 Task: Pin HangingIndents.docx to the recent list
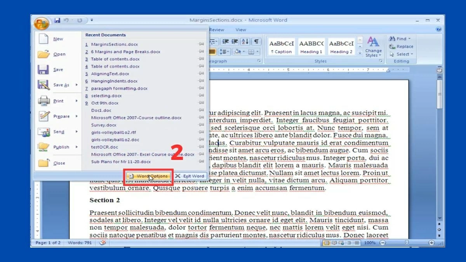[x=201, y=81]
